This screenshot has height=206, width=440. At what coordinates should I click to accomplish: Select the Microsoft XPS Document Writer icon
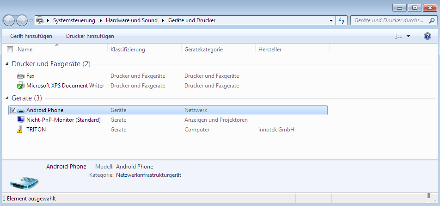click(x=20, y=86)
